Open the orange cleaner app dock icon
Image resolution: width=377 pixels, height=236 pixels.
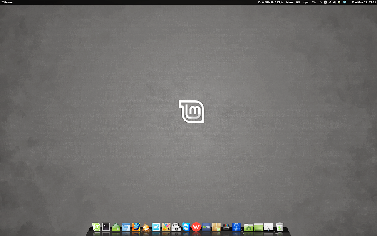click(146, 227)
